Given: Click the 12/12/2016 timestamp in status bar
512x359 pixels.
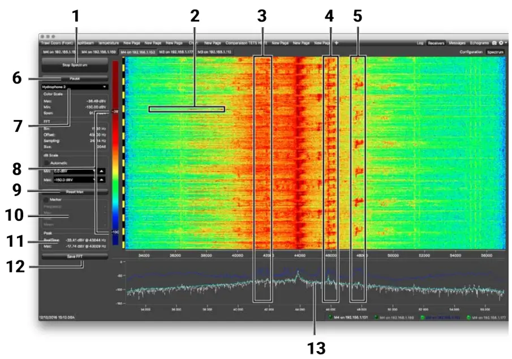Looking at the screenshot, I should tap(57, 317).
